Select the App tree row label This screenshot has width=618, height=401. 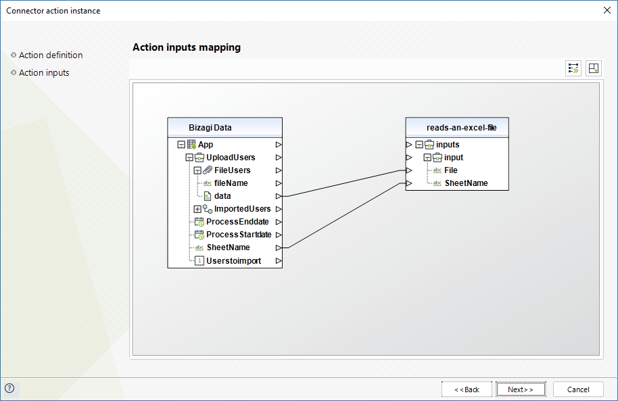click(206, 145)
